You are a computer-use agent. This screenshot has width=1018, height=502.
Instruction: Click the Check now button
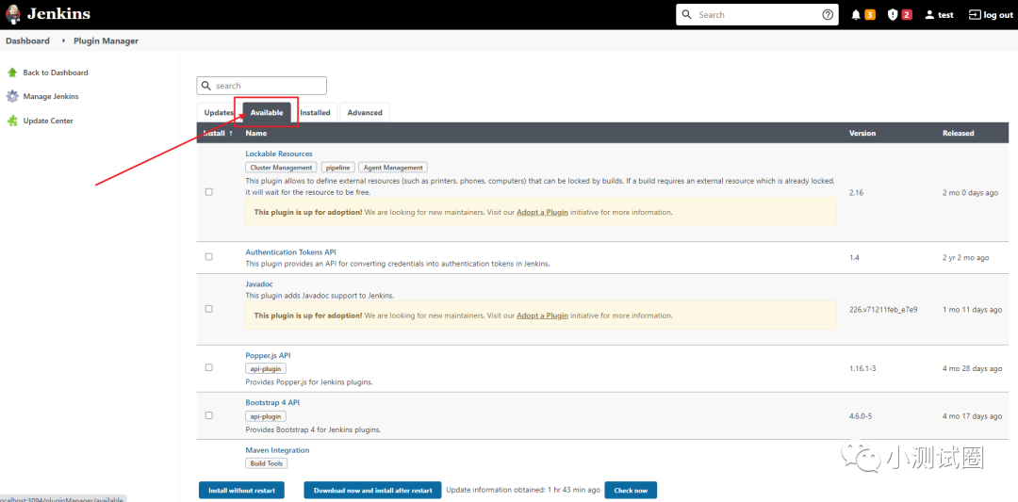coord(631,491)
